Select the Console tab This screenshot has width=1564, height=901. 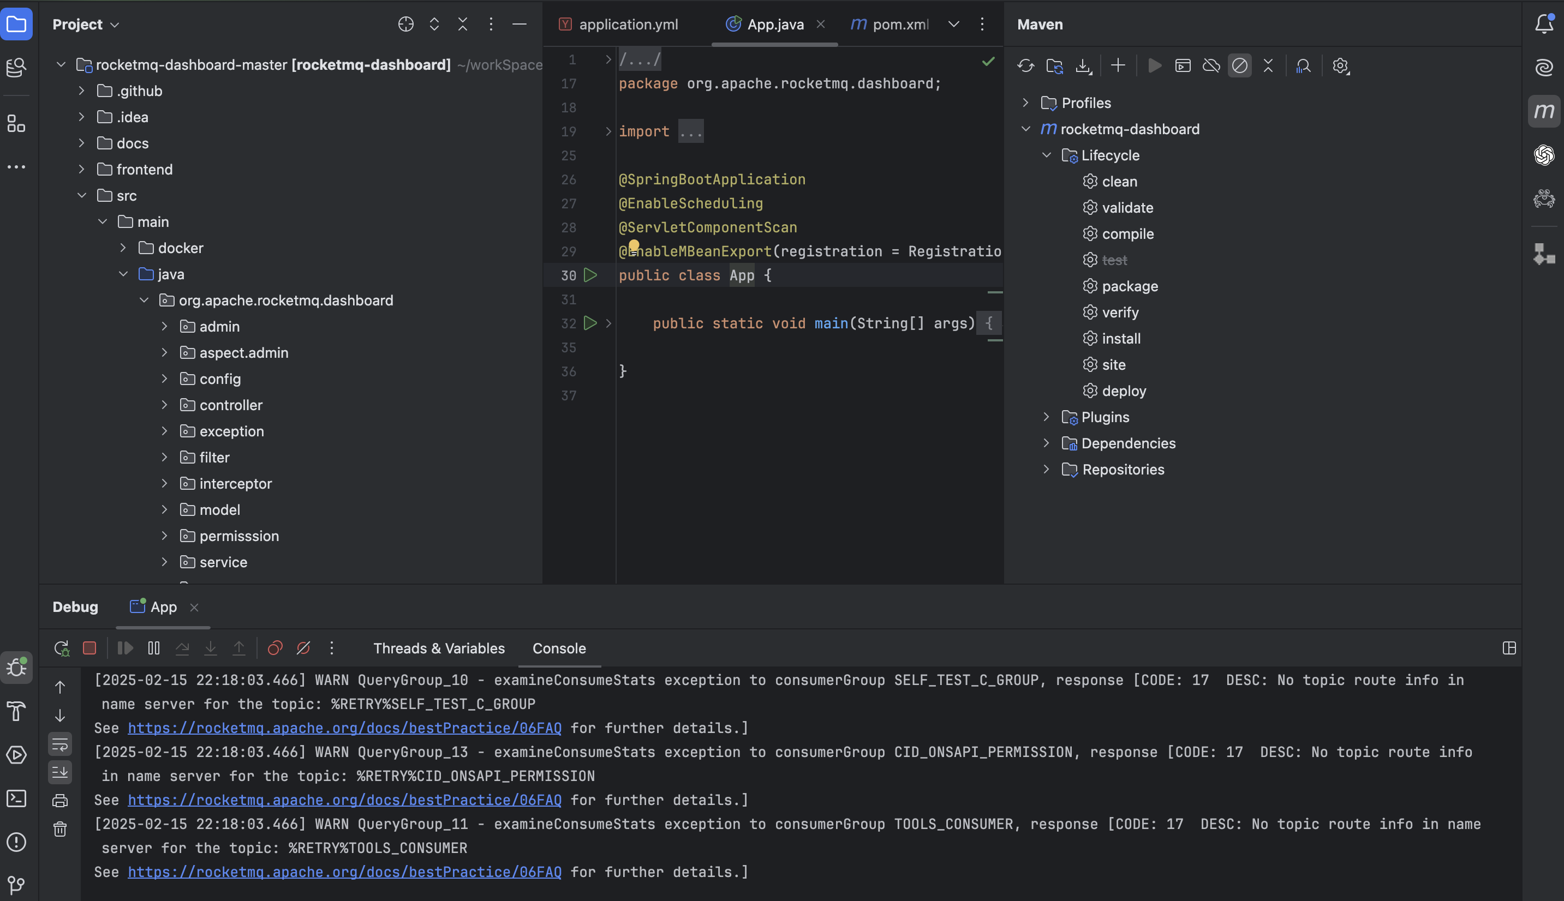559,648
